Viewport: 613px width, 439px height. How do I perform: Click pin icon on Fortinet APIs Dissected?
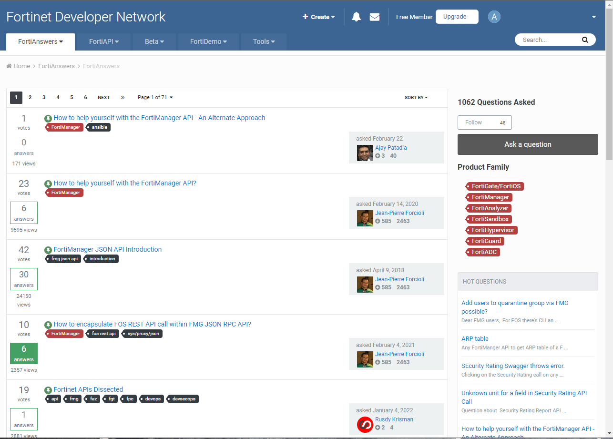(x=48, y=390)
